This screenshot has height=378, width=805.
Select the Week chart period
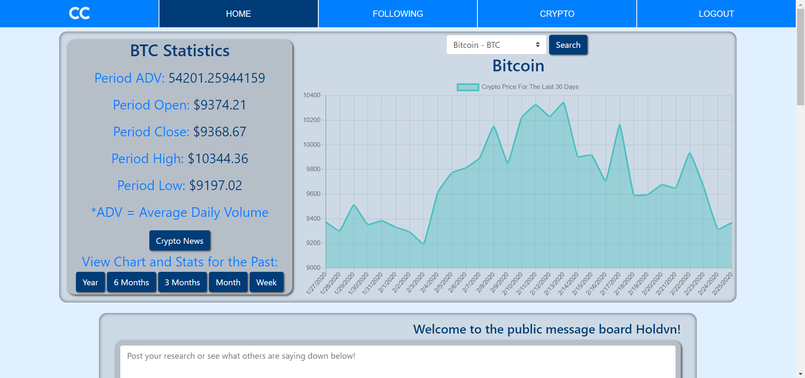pyautogui.click(x=266, y=282)
